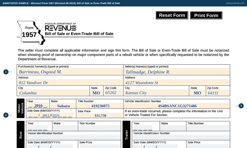Click the Missouri Department of Revenue logo text
The image size is (247, 148).
click(61, 27)
